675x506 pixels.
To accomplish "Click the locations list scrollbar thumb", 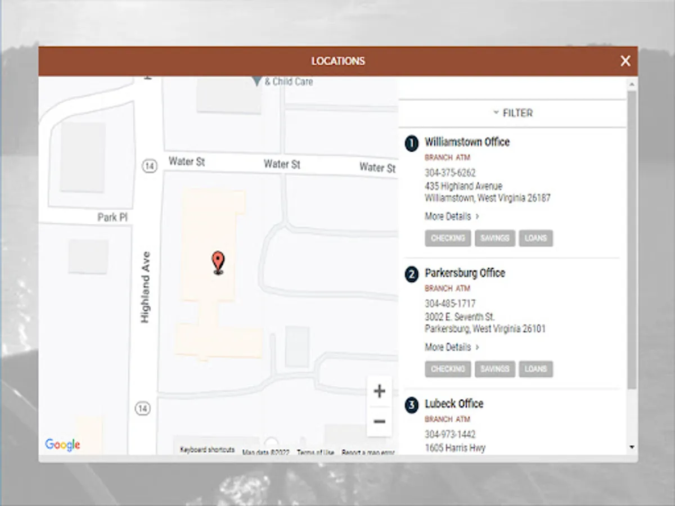I will click(632, 241).
